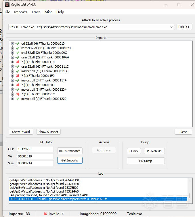Click the Scylla app icon in title bar
This screenshot has height=217, width=195.
click(x=7, y=5)
